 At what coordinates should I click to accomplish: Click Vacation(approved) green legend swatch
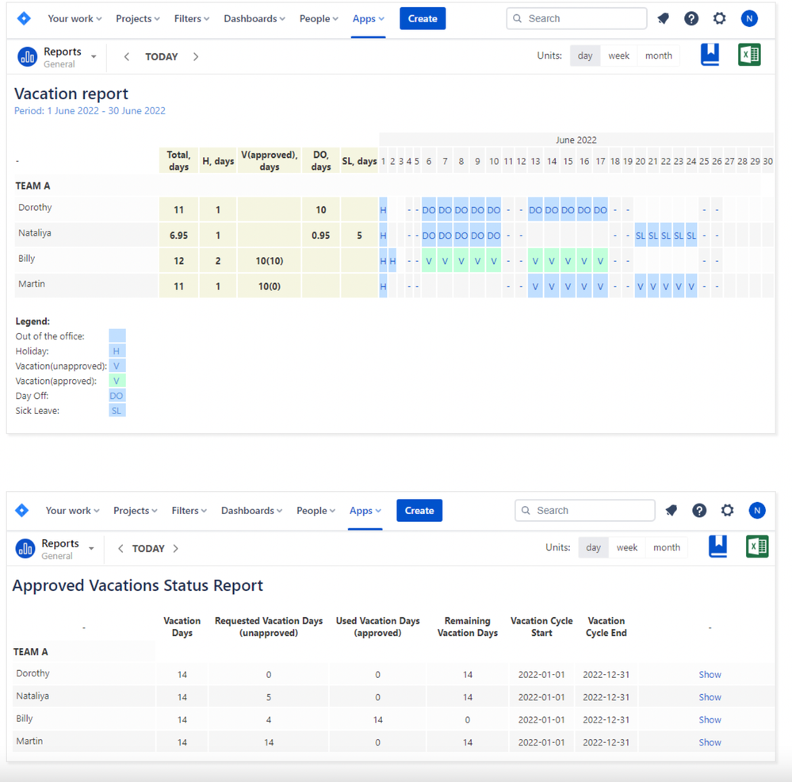117,381
